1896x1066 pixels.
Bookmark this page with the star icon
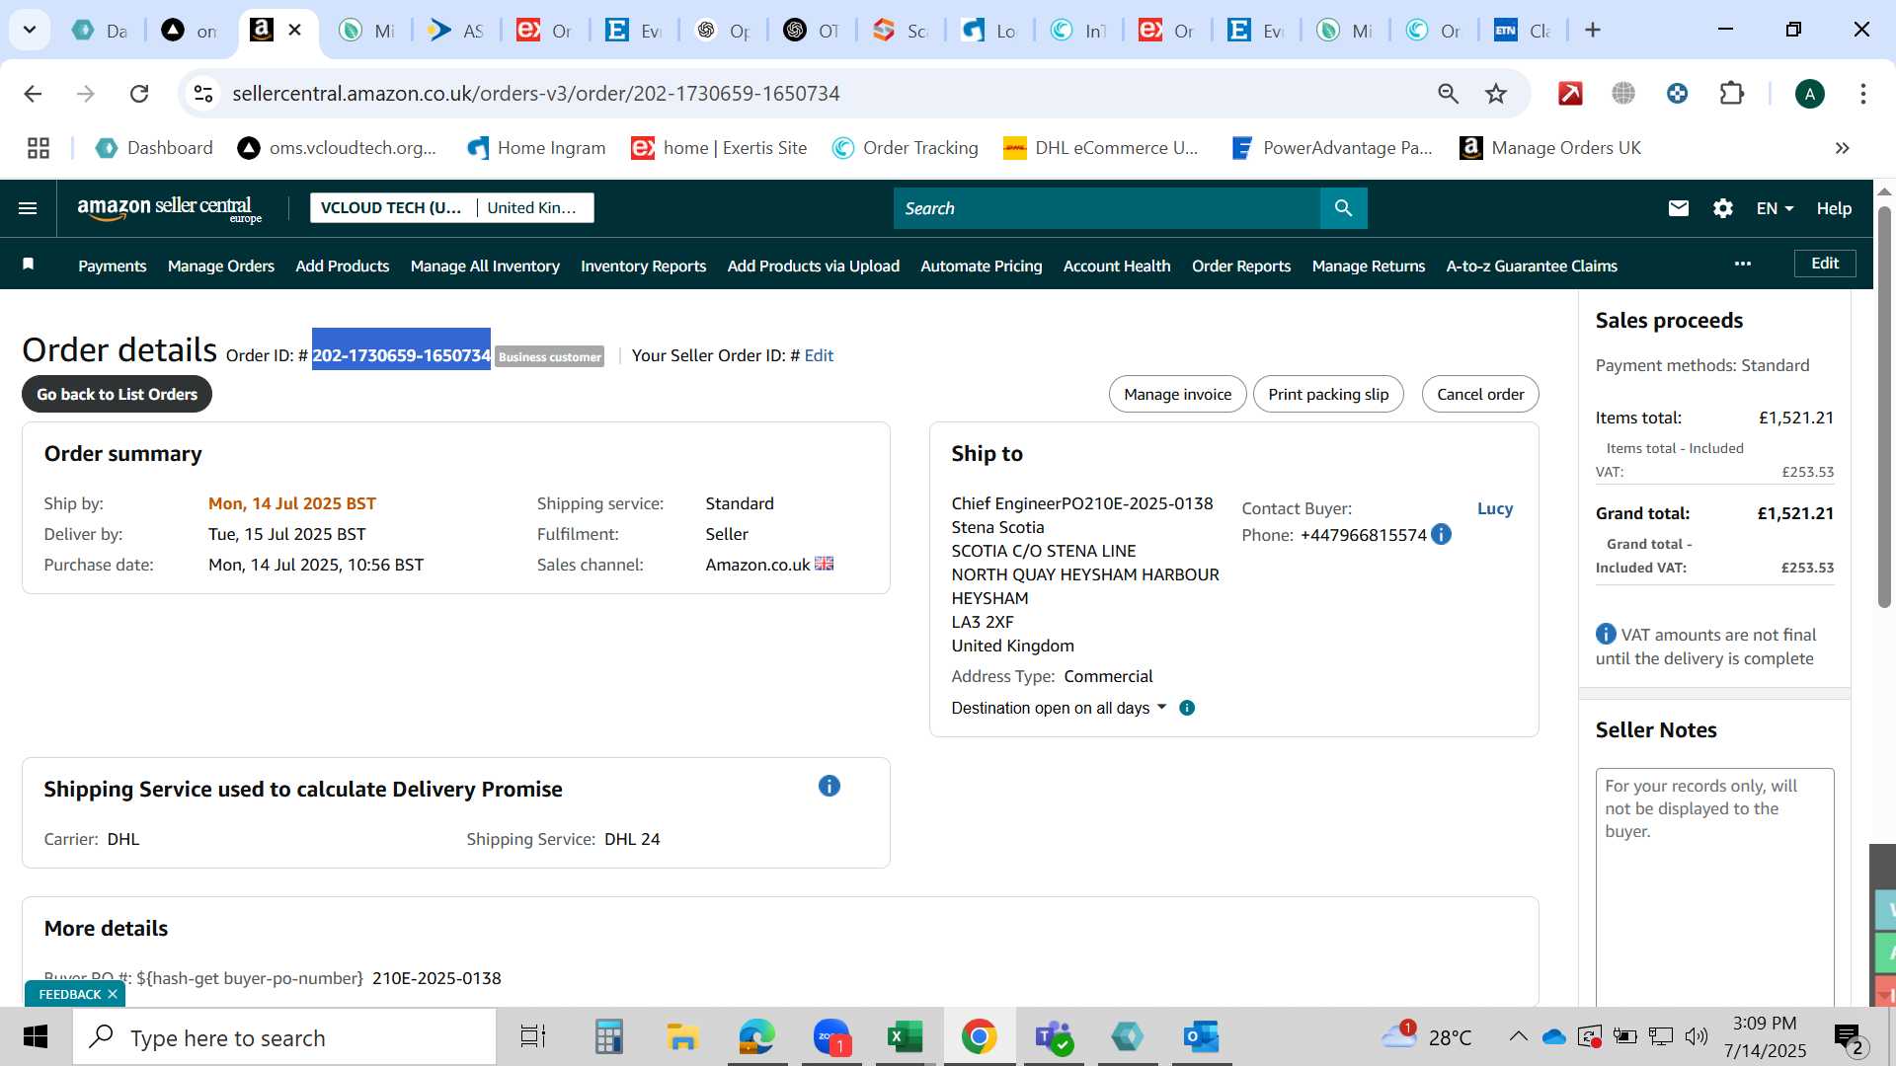tap(1496, 94)
